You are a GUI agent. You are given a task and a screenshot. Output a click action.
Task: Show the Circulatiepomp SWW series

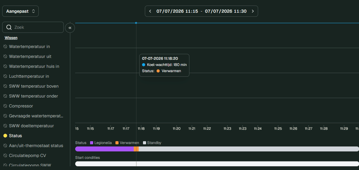click(27, 165)
